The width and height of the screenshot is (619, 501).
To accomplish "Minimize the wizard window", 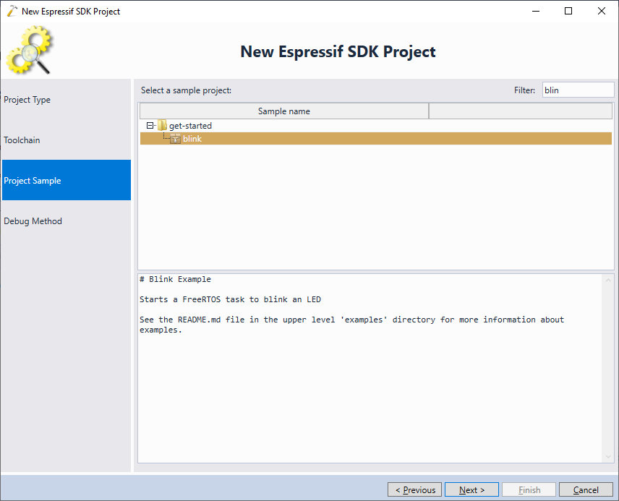I will tap(536, 11).
